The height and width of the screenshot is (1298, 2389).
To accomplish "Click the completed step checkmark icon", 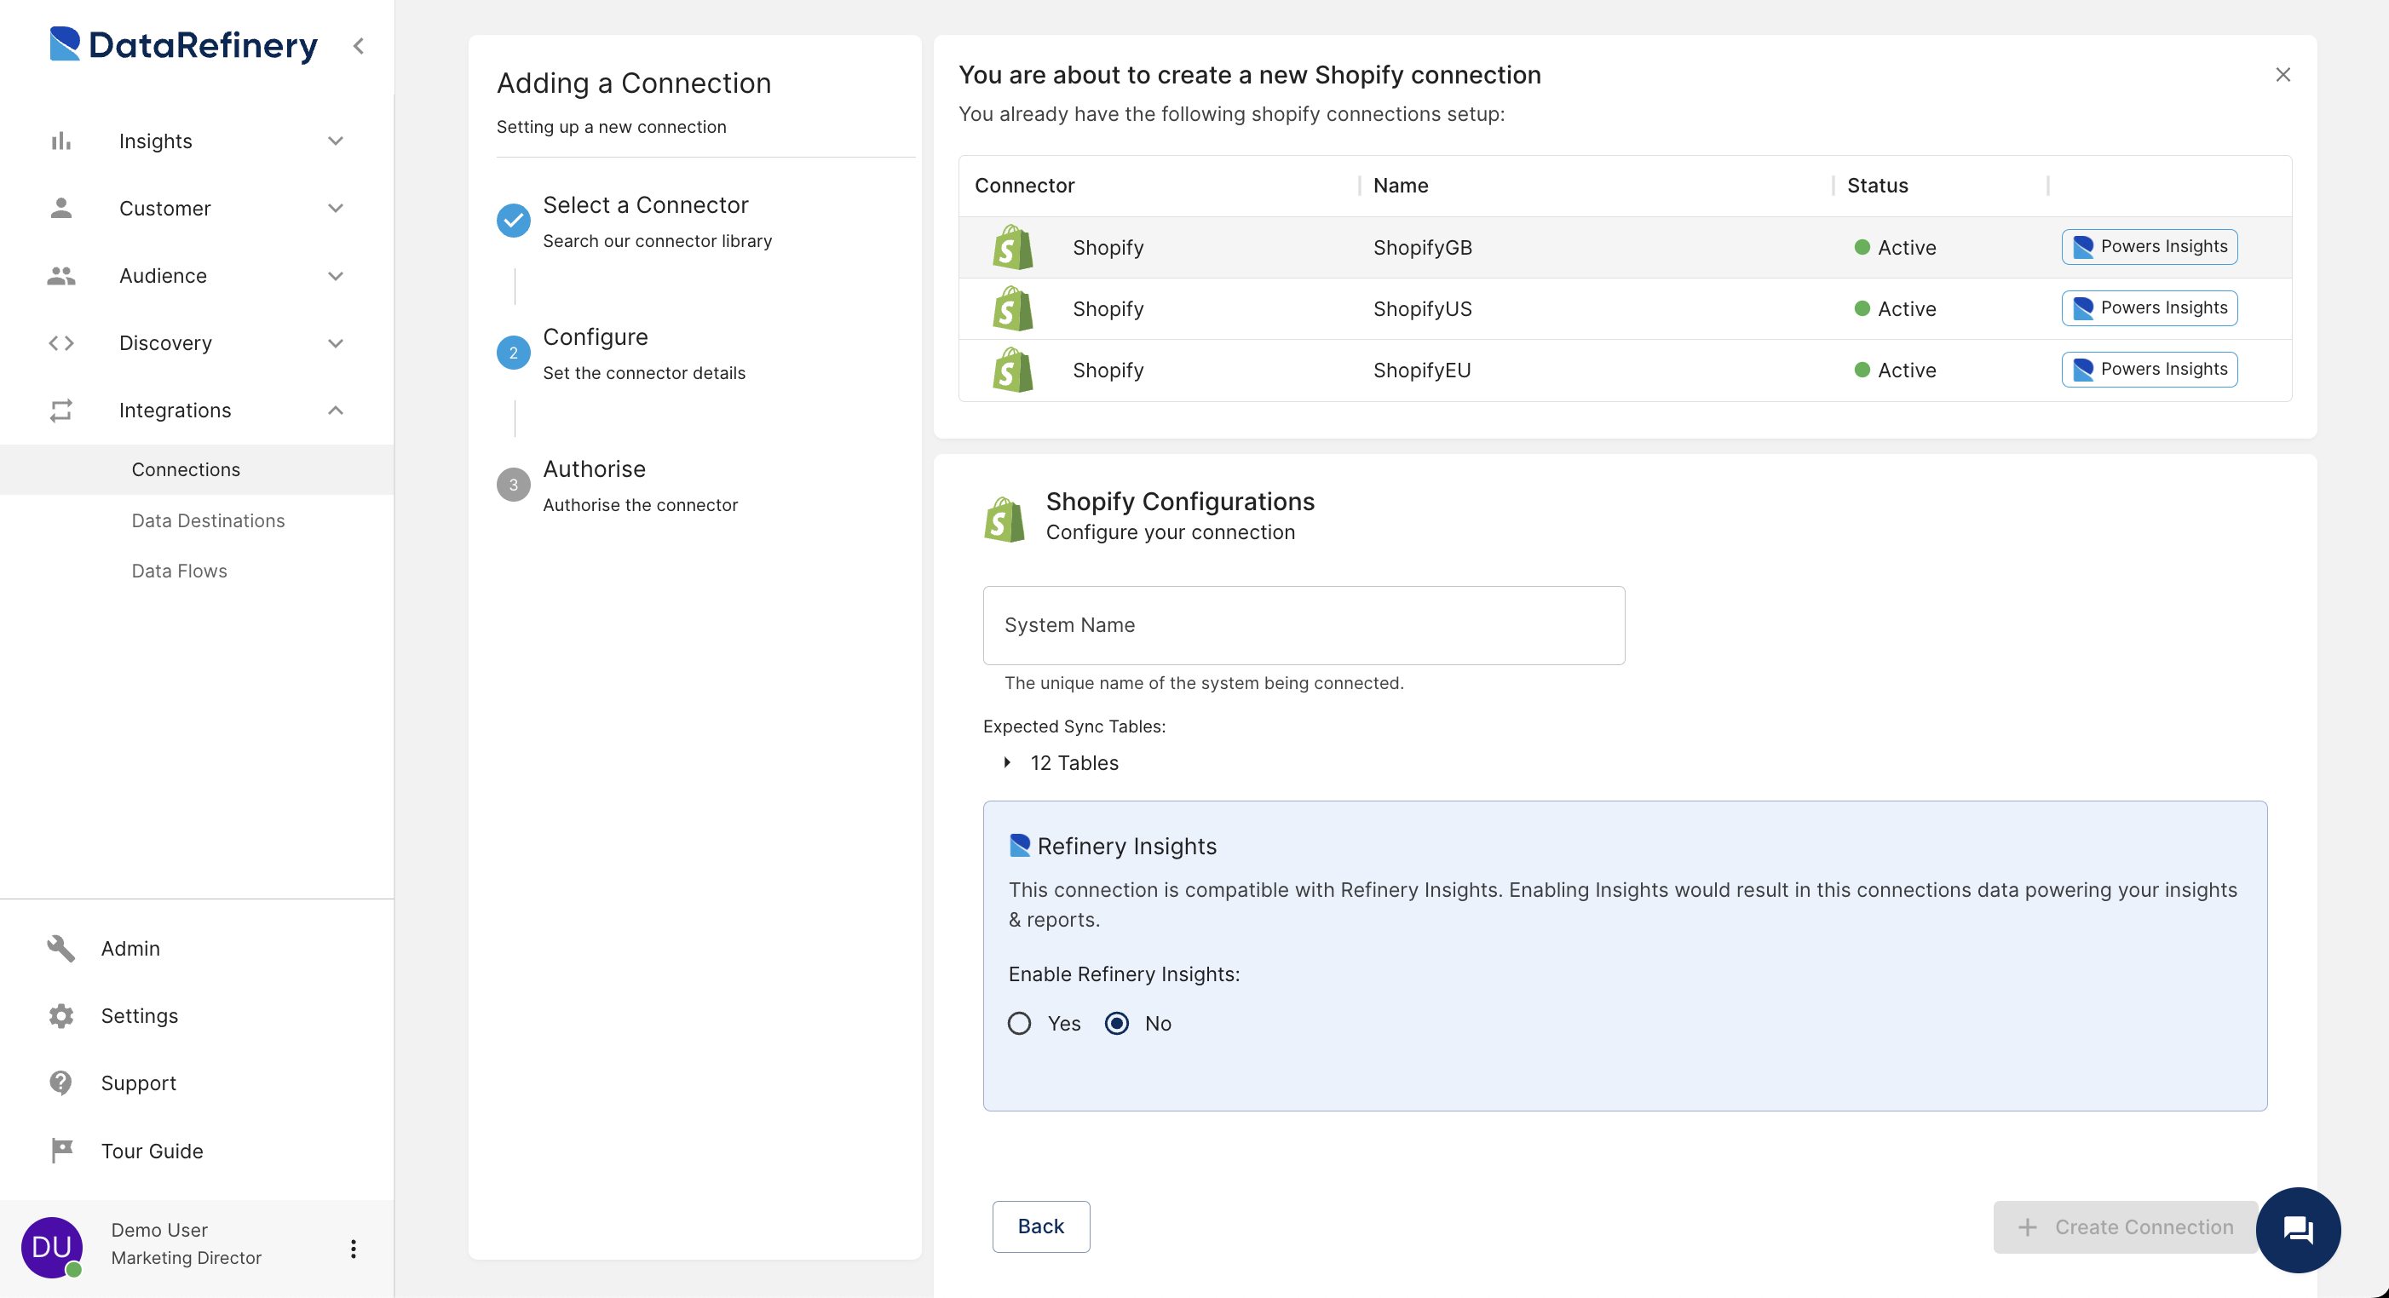I will (514, 221).
